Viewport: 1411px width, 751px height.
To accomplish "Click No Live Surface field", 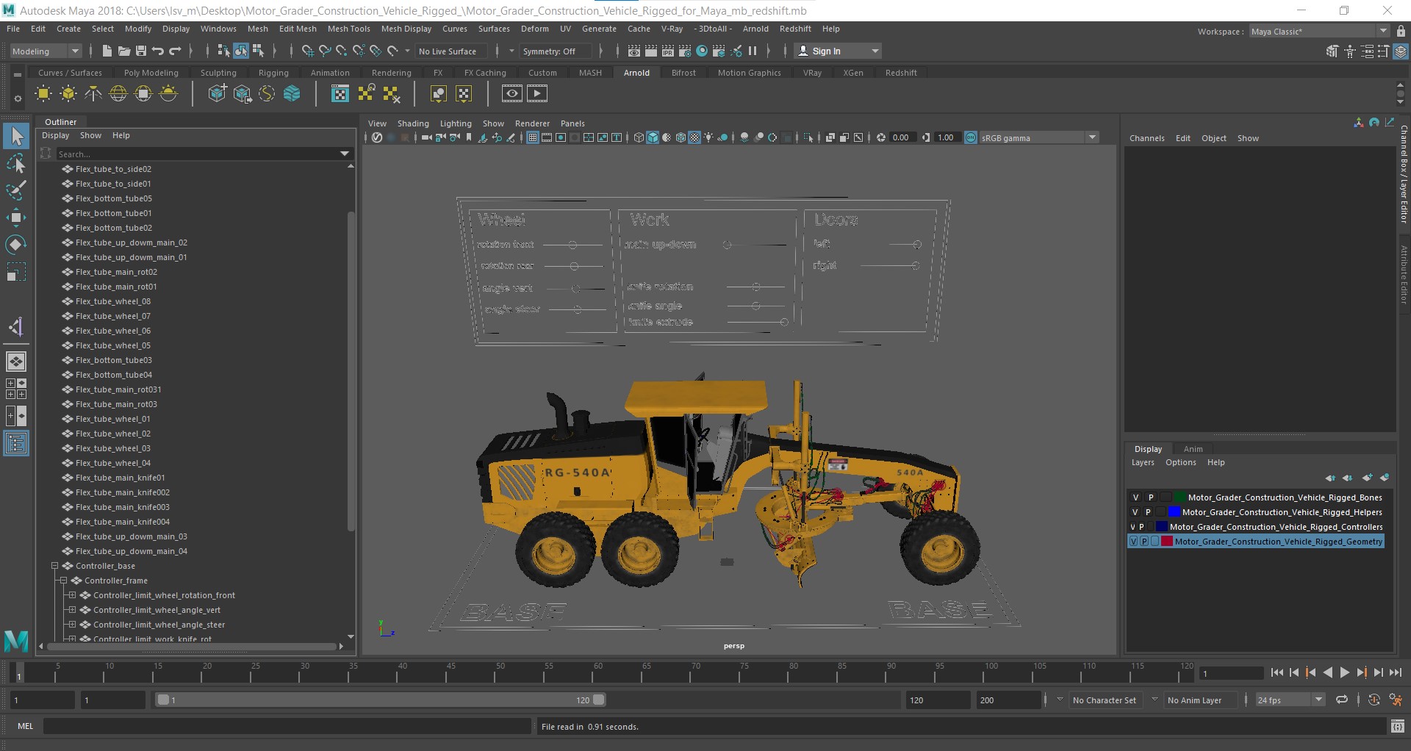I will (x=451, y=51).
